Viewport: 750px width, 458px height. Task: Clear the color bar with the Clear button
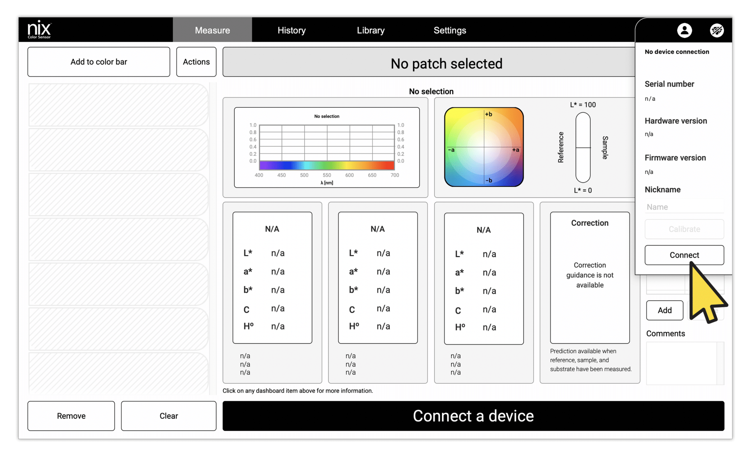click(168, 415)
